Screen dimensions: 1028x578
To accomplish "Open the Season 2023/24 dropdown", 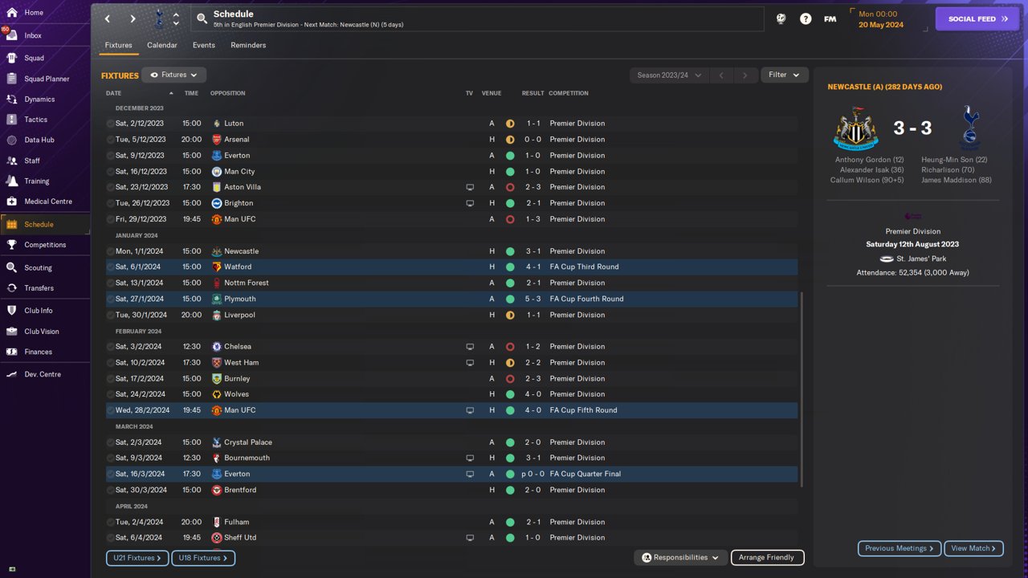I will pyautogui.click(x=669, y=75).
